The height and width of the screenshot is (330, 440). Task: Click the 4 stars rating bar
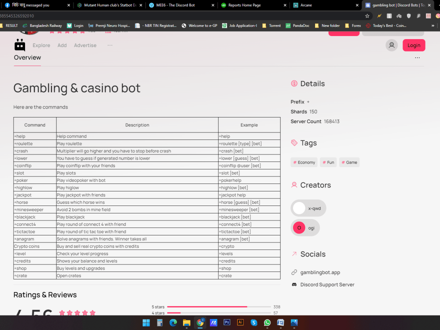click(x=219, y=313)
